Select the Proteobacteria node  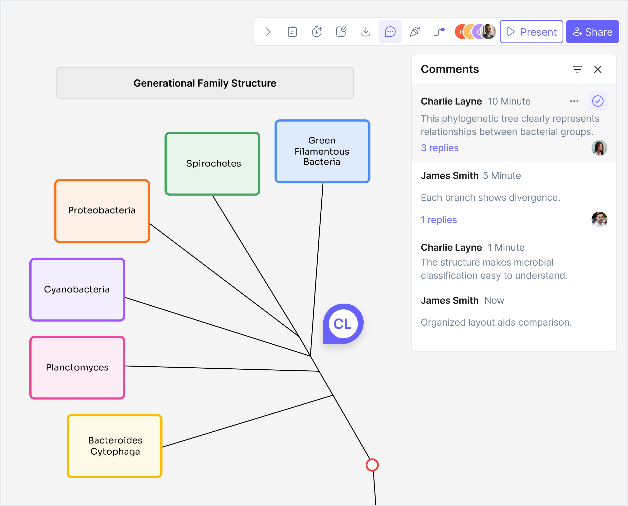pyautogui.click(x=102, y=211)
